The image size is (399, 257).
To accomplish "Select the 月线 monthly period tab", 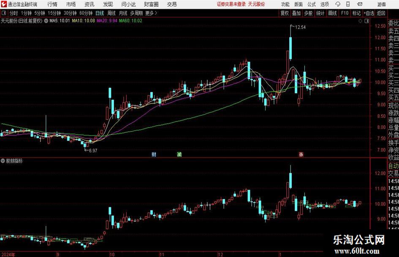I will [123, 13].
